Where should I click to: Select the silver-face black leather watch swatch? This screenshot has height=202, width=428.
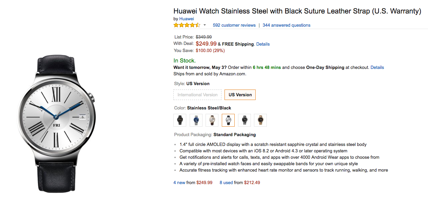(228, 120)
